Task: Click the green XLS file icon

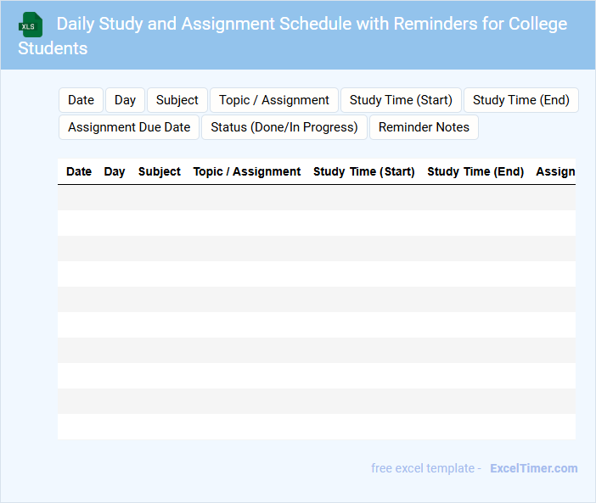Action: (30, 25)
